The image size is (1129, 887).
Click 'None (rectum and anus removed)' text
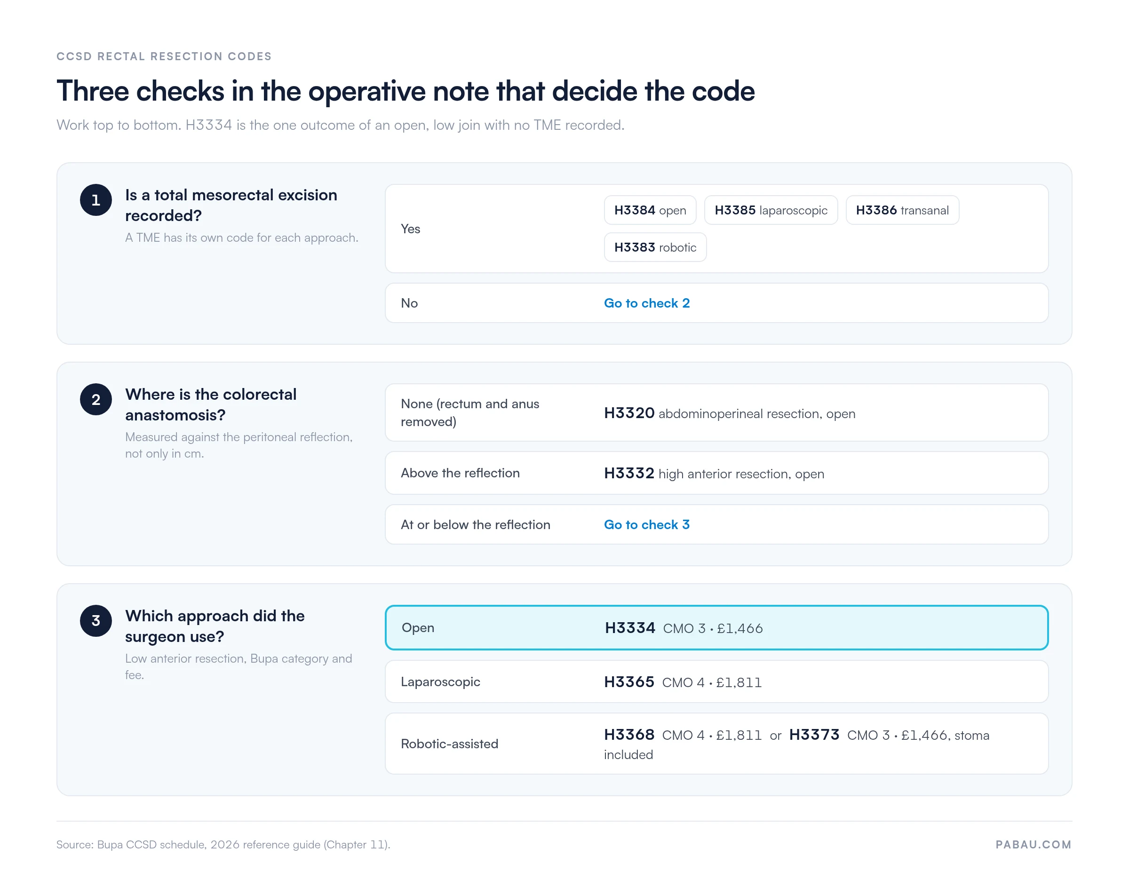point(470,413)
